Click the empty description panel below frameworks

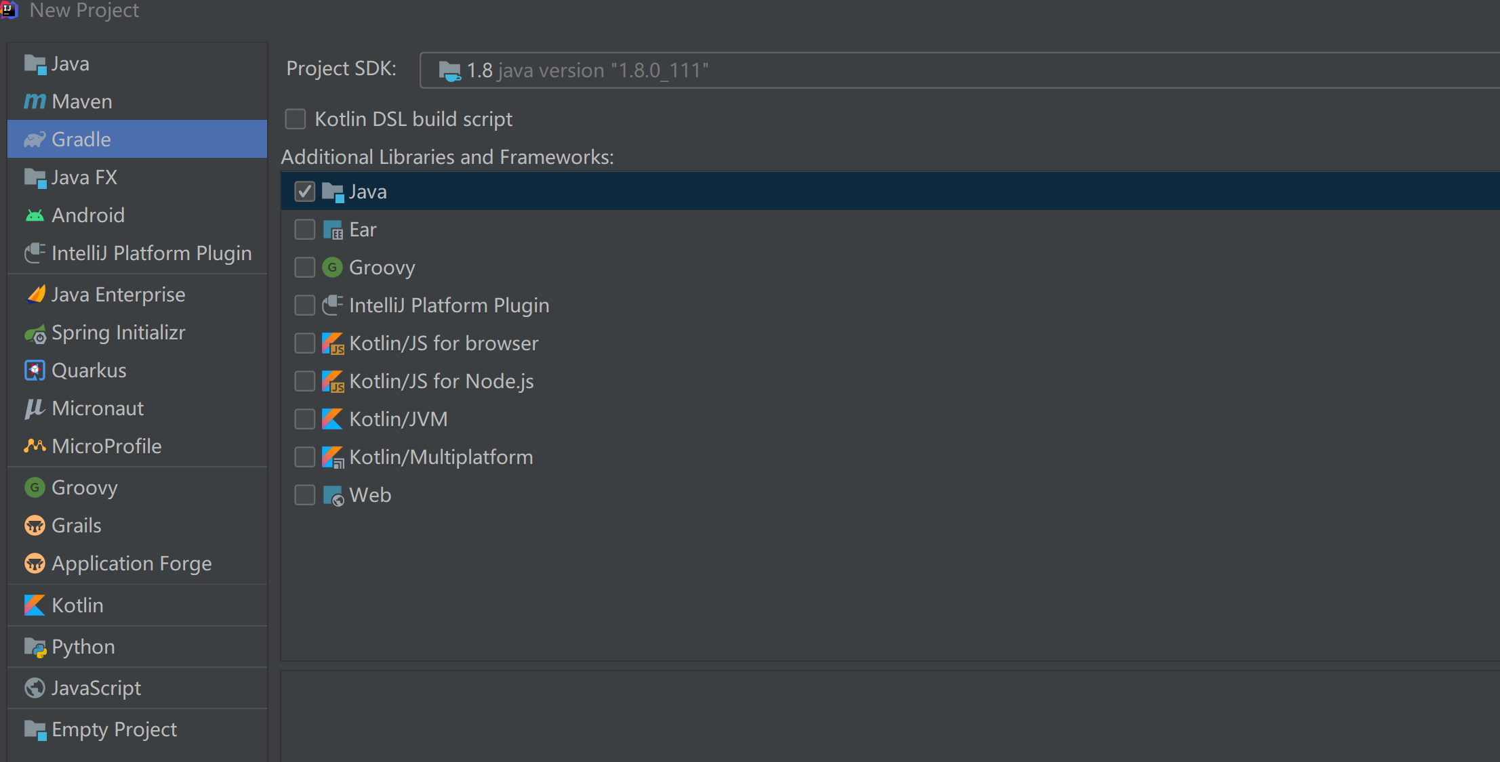(881, 716)
